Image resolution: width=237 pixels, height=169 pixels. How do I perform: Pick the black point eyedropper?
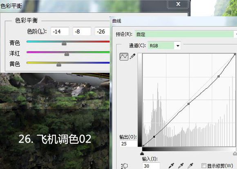172,166
